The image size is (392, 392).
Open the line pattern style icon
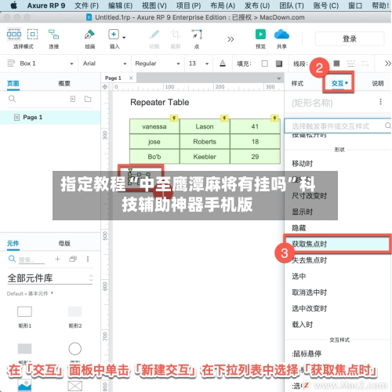click(350, 64)
